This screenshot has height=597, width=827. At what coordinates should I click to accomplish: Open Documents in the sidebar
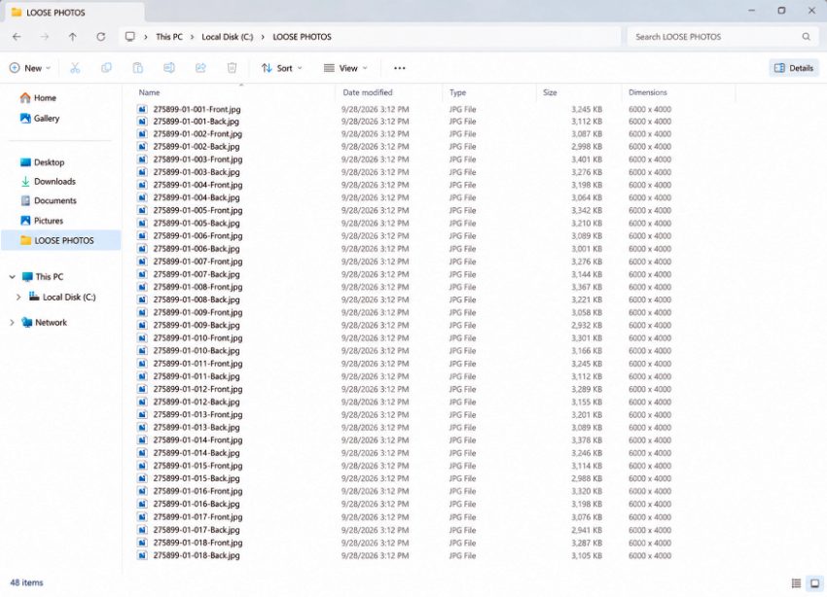pyautogui.click(x=49, y=200)
